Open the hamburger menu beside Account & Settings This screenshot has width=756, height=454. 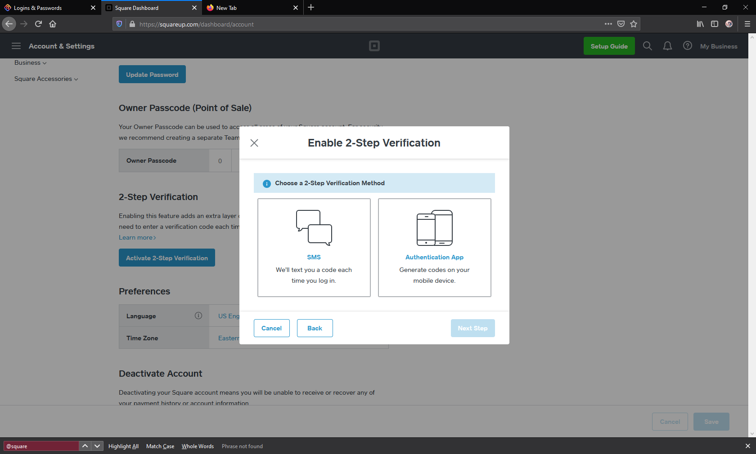(16, 46)
